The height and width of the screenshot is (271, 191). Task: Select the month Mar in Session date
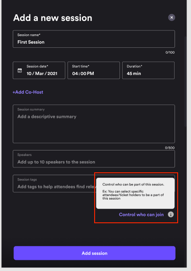pyautogui.click(x=40, y=74)
